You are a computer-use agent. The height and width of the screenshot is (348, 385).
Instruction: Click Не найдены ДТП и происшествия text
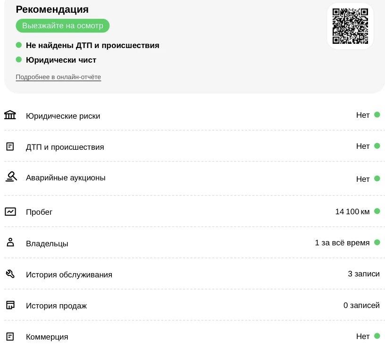92,45
